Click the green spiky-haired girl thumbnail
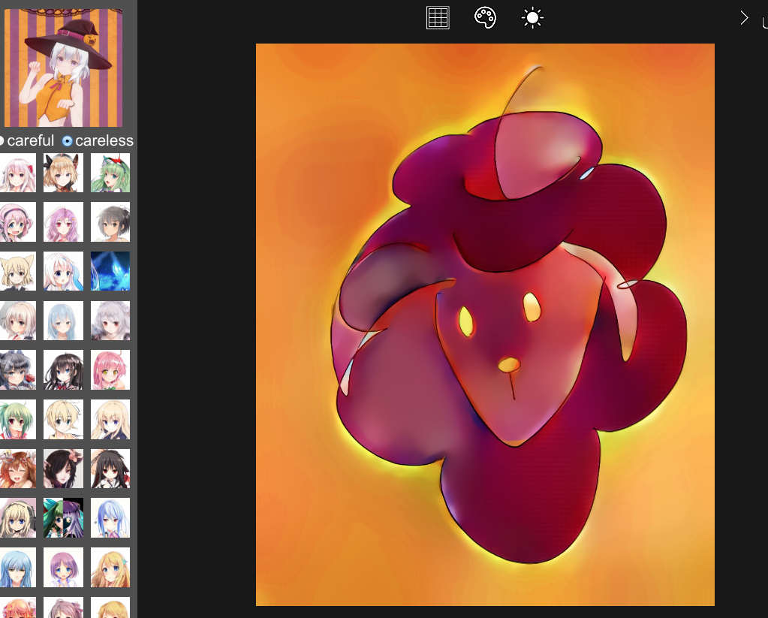 [x=17, y=420]
